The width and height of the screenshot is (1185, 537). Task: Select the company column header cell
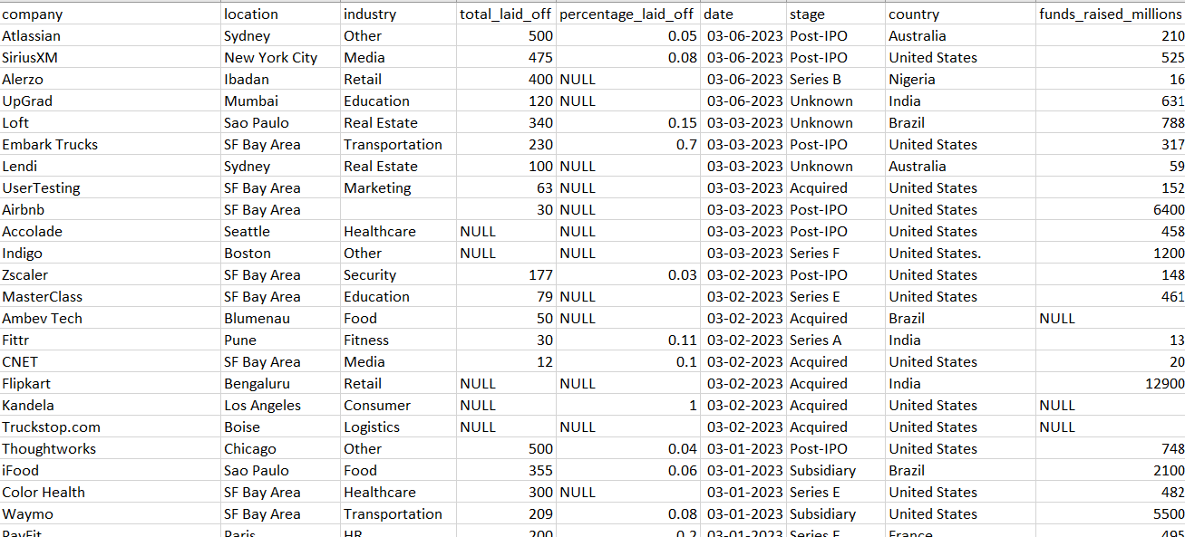point(111,14)
